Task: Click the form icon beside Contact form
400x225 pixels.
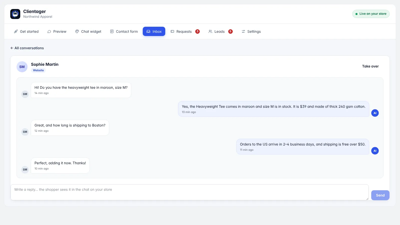Action: point(112,31)
